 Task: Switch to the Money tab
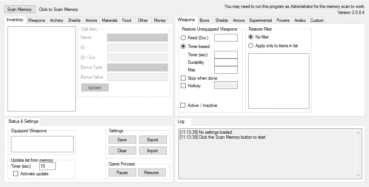click(160, 20)
